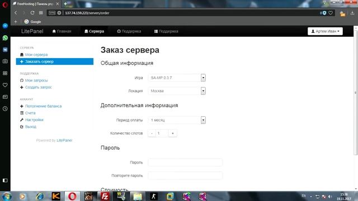This screenshot has width=358, height=201.
Task: Click the Количество слотов number field
Action: tap(162, 133)
